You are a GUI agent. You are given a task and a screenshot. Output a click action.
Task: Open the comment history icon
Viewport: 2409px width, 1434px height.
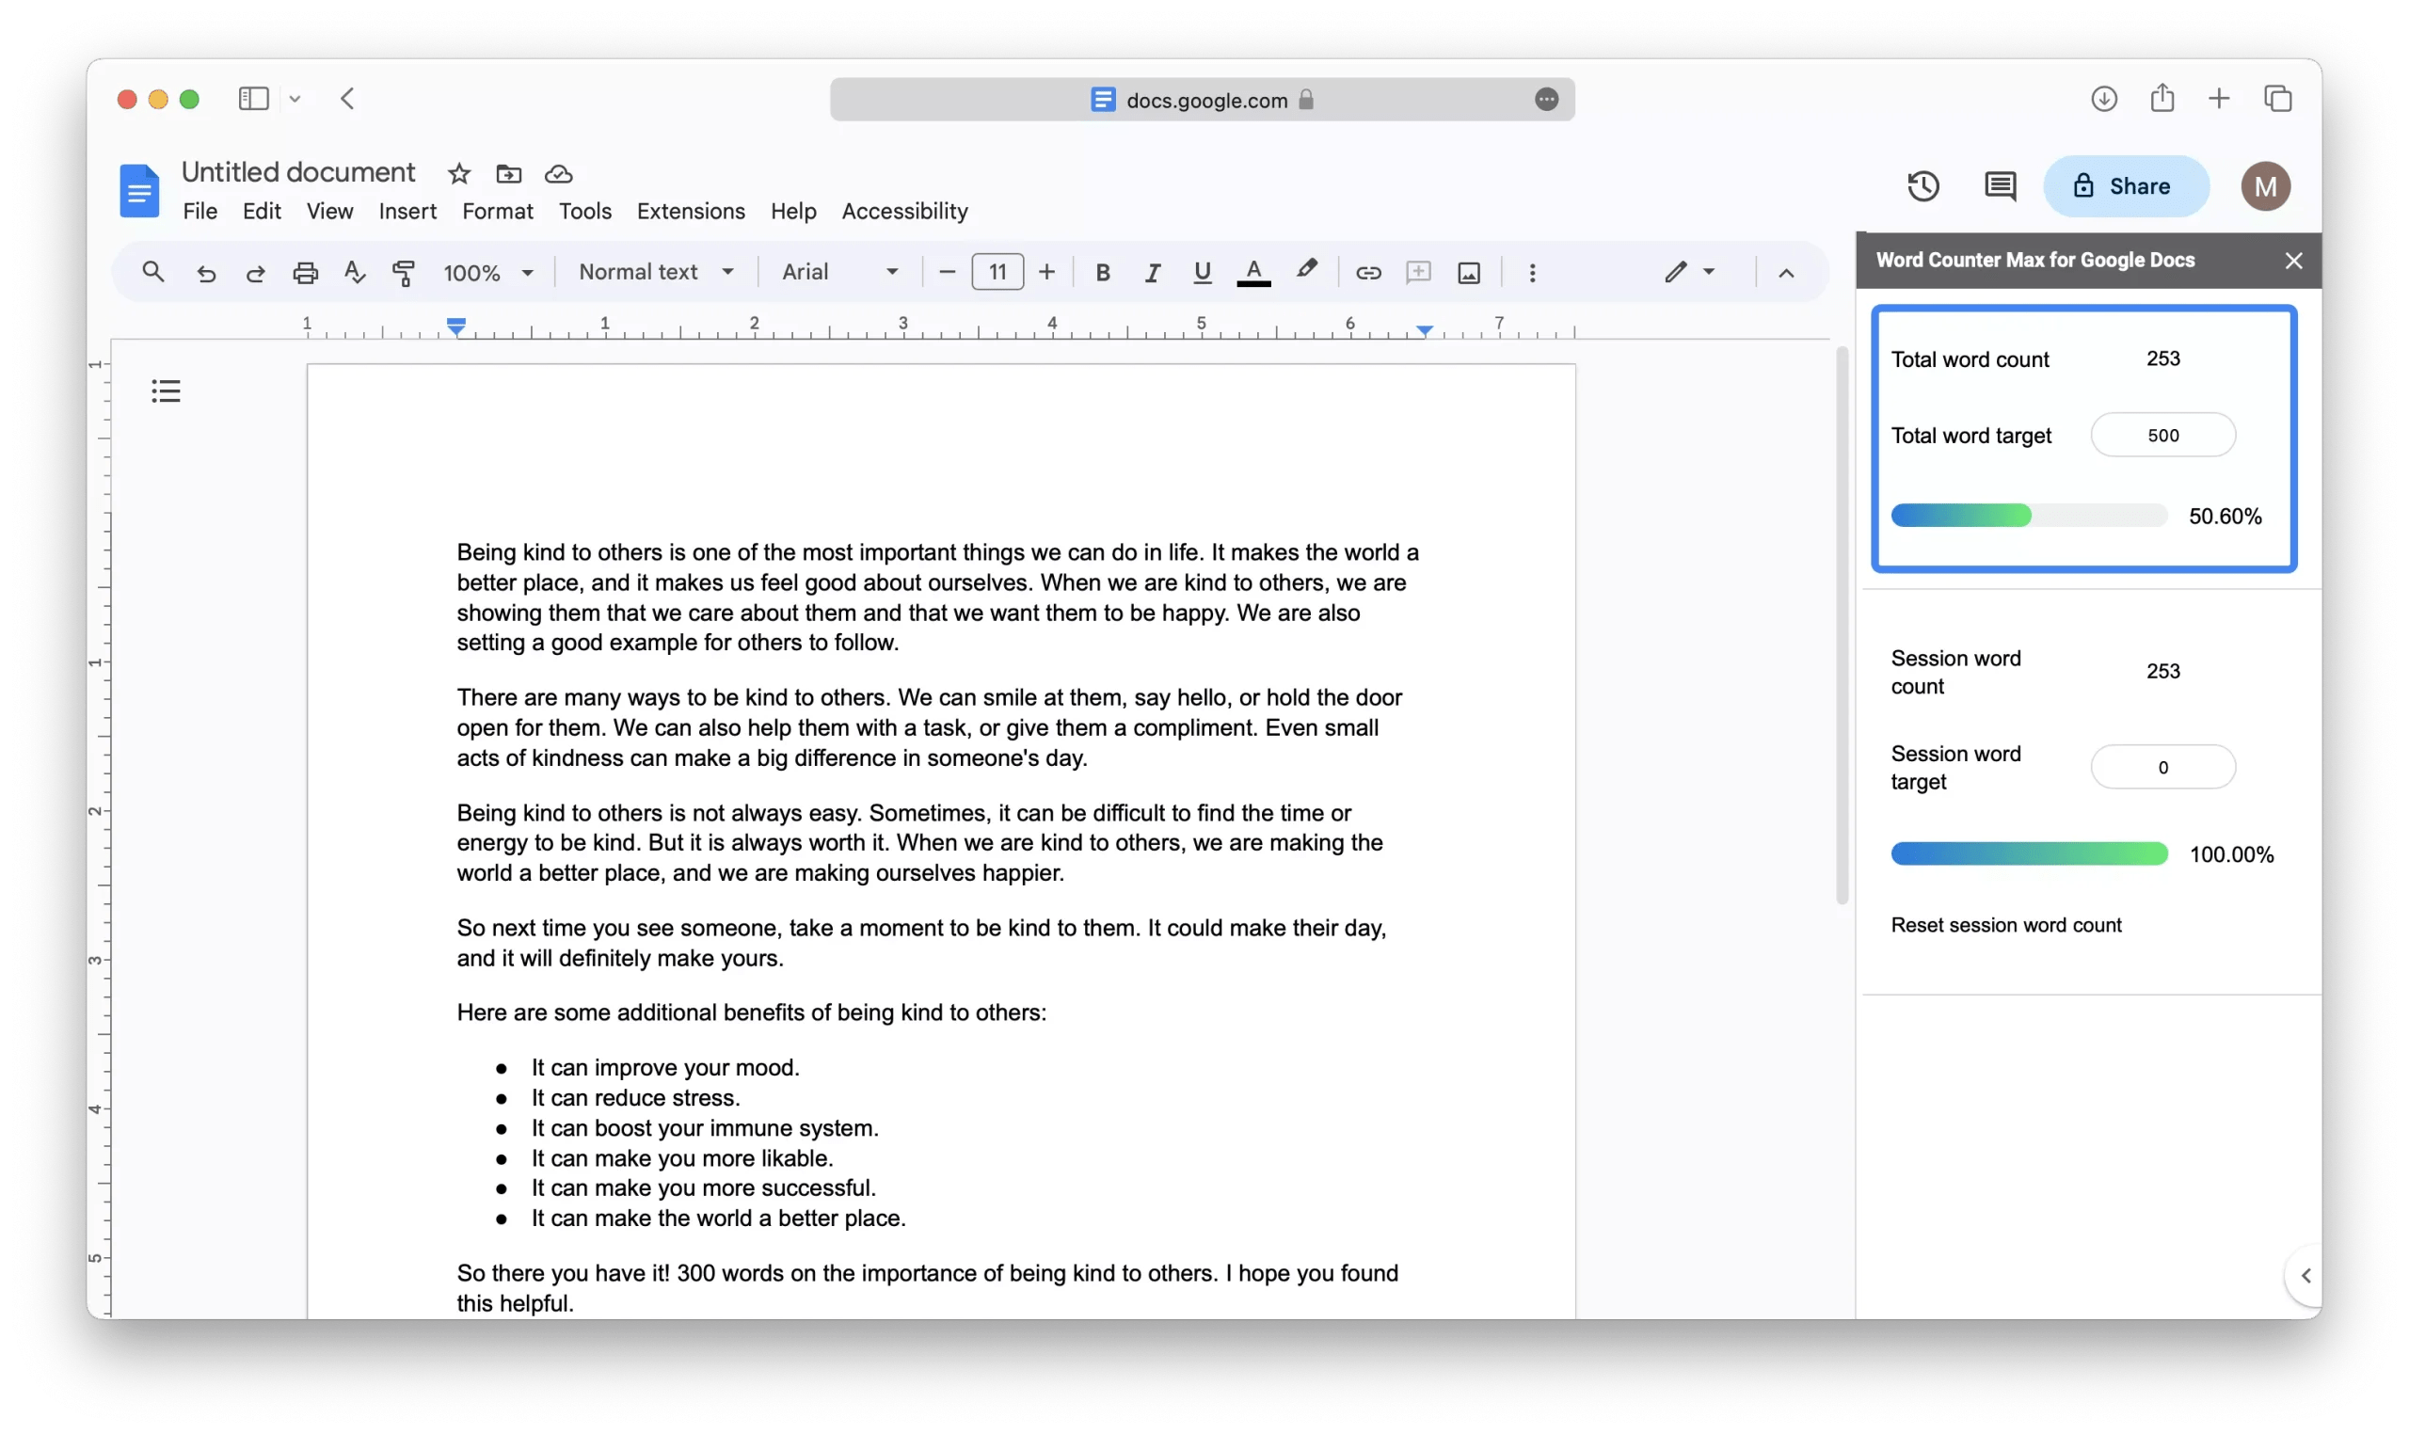[2000, 185]
